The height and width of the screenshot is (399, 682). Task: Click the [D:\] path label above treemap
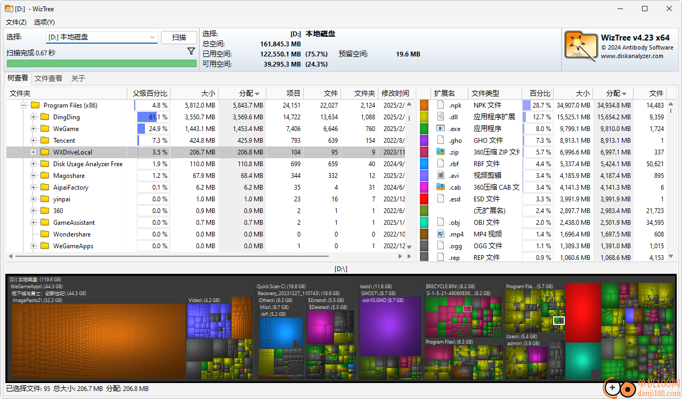(341, 269)
